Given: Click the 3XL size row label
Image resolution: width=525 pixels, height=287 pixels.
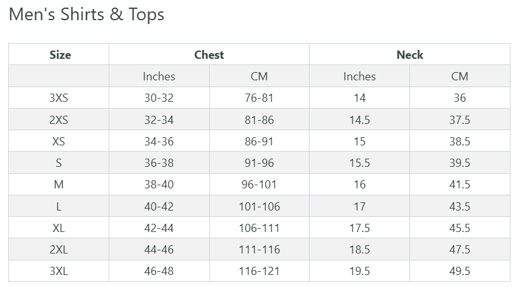Looking at the screenshot, I should [59, 271].
